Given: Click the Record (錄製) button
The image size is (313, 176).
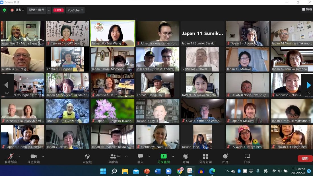Looking at the screenshot, I should point(186,159).
